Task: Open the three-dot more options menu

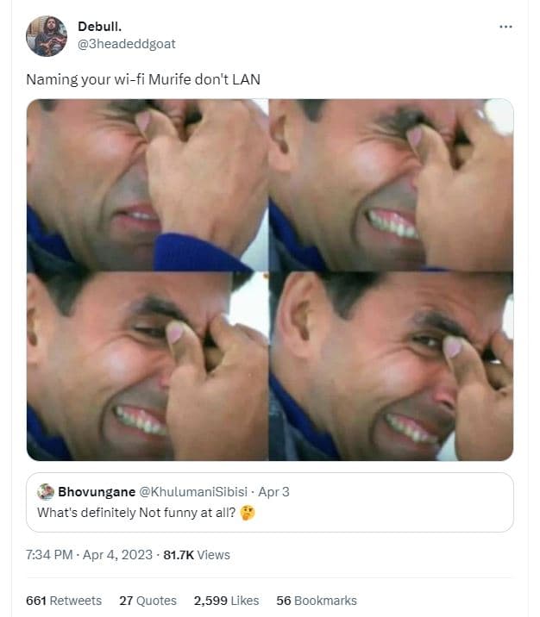Action: pyautogui.click(x=505, y=27)
